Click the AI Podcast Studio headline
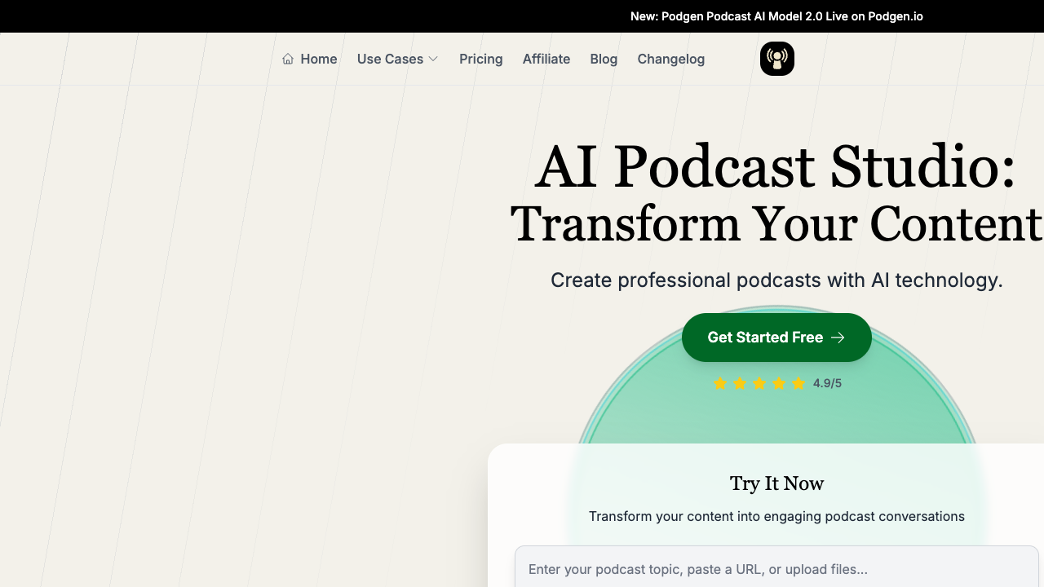 point(776,167)
